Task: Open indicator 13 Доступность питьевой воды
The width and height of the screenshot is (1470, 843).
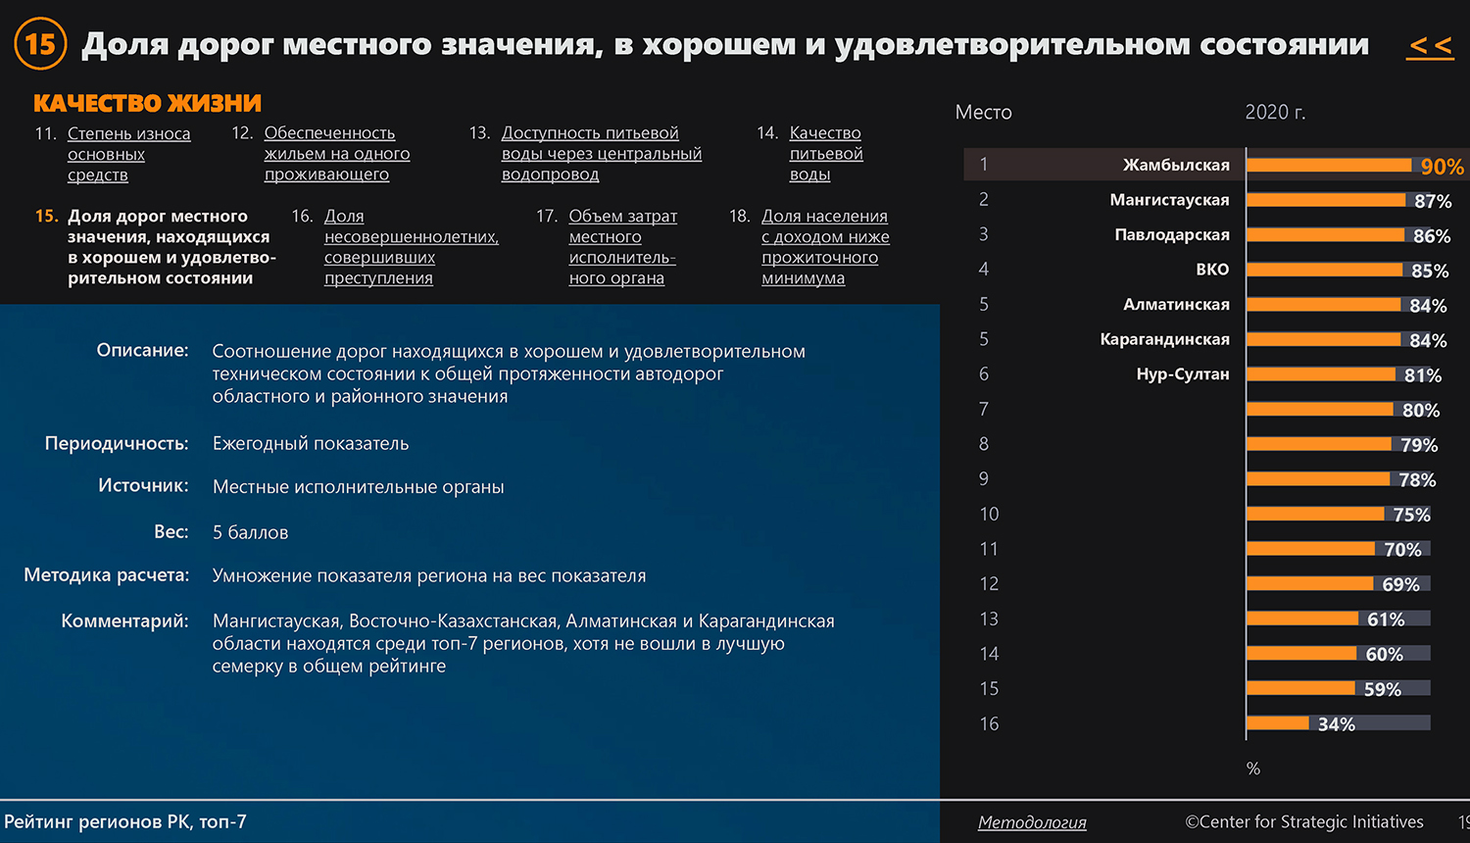Action: point(601,153)
